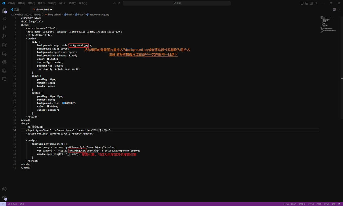Change language mode via HTML status item

click(327, 204)
